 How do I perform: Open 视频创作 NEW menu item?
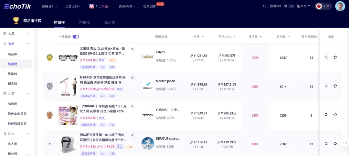(150, 6)
